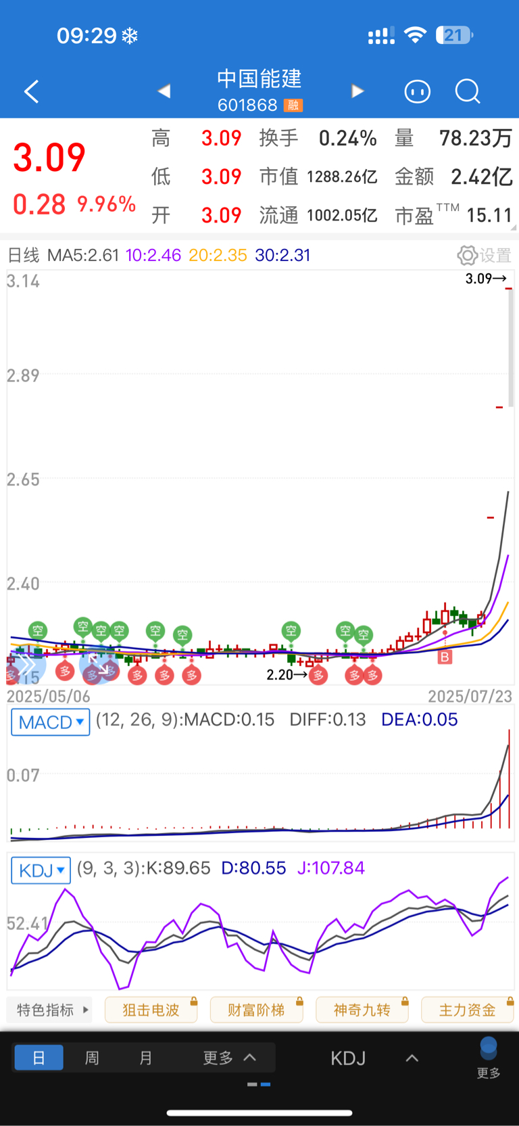Tap the current price 3.09

49,158
